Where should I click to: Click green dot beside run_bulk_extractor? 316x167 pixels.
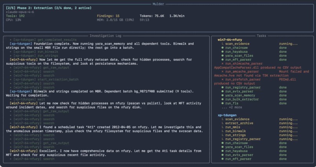tap(222, 99)
